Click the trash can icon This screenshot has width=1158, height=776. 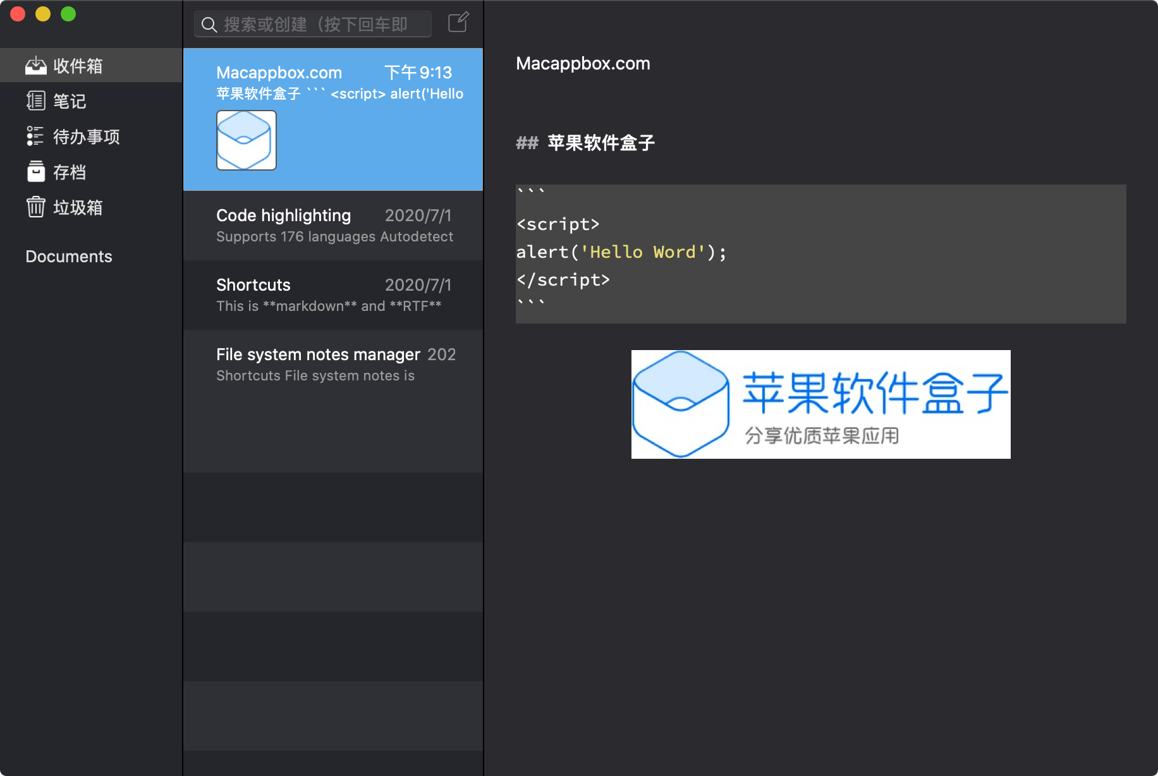(36, 207)
